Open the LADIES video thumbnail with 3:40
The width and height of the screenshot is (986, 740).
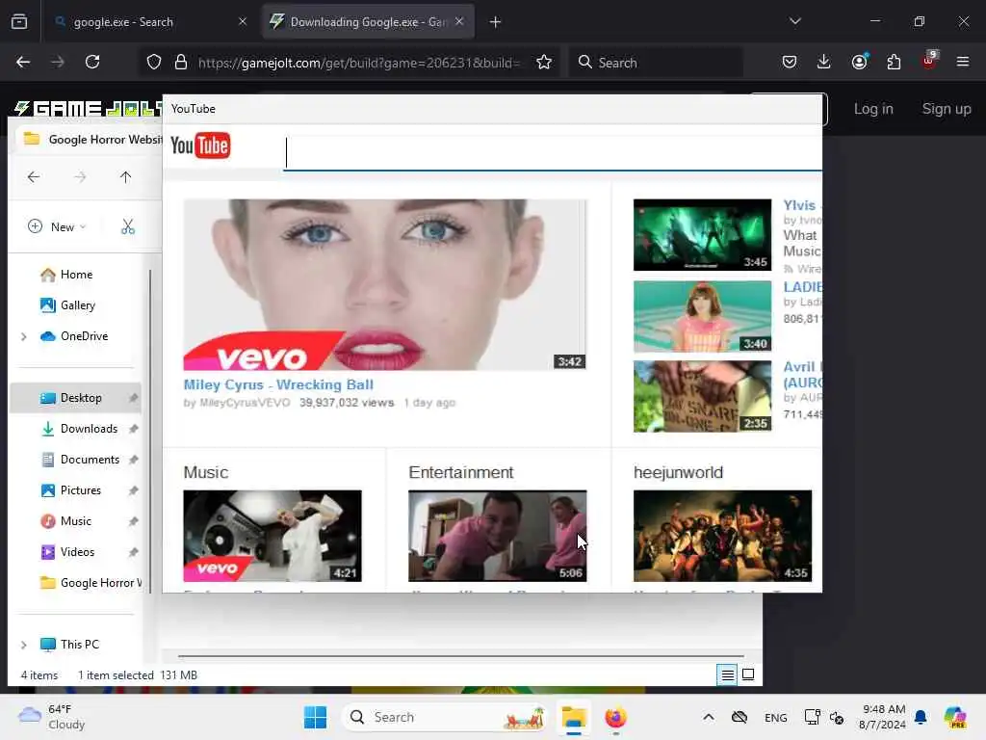[x=702, y=316]
